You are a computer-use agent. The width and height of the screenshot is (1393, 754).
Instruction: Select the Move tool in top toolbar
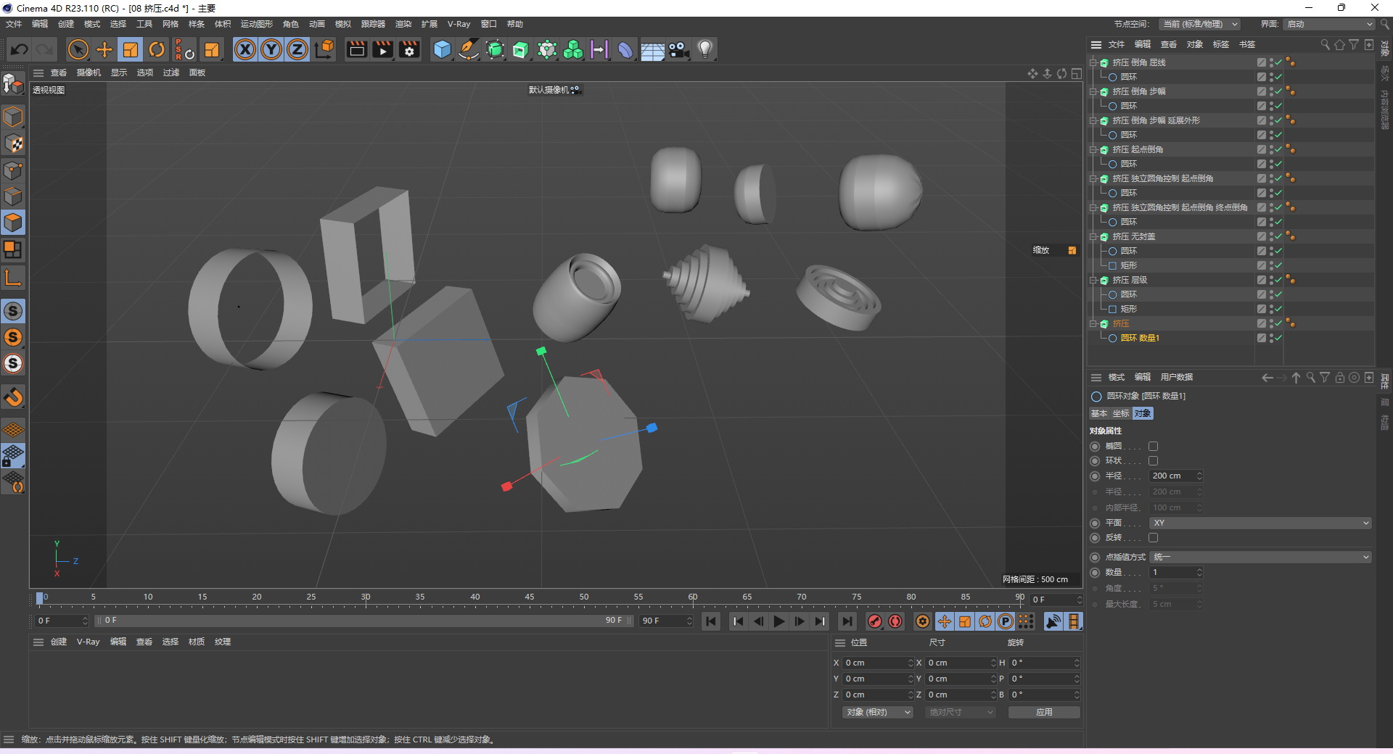tap(104, 49)
